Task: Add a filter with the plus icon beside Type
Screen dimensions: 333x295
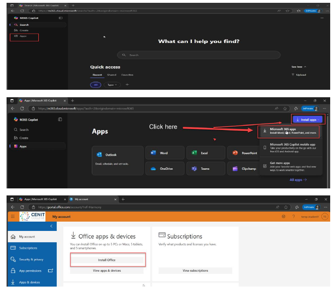Action: click(127, 85)
